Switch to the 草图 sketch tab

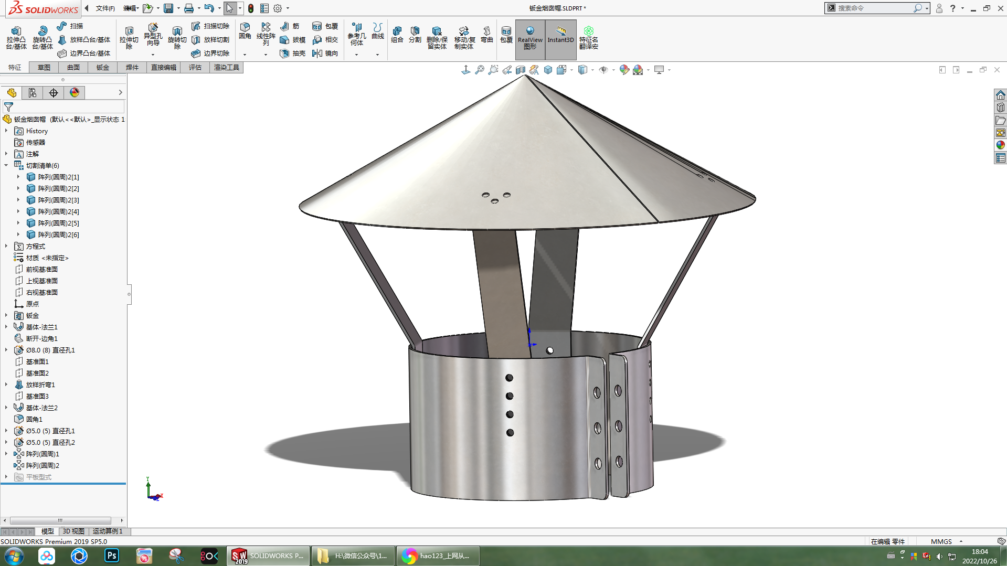click(44, 67)
